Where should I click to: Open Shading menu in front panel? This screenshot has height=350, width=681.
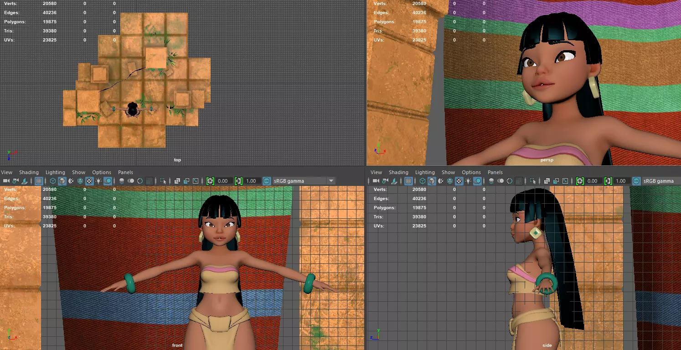29,172
